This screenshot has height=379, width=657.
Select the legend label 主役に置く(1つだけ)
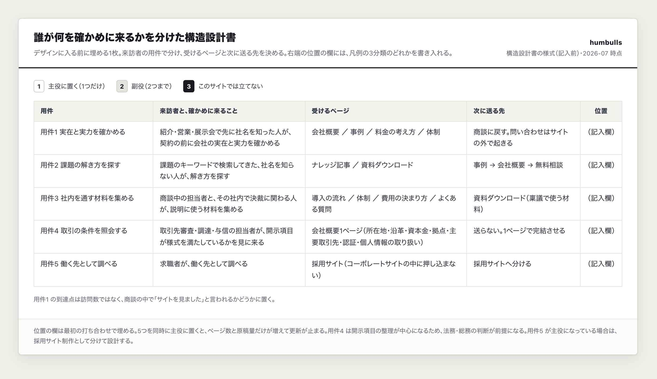[77, 86]
